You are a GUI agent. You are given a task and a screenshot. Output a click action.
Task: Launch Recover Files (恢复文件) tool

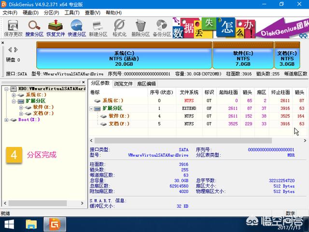click(x=56, y=28)
